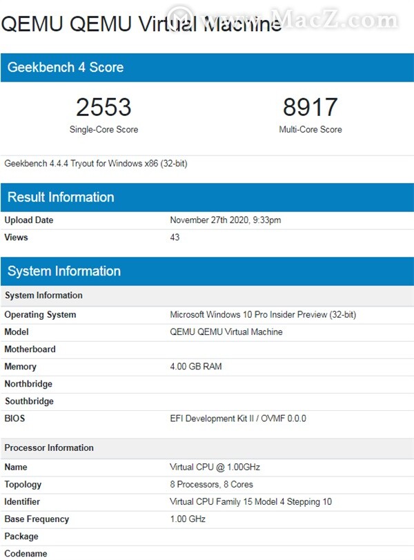Select the 1.00 GHz frequency value

pyautogui.click(x=188, y=519)
